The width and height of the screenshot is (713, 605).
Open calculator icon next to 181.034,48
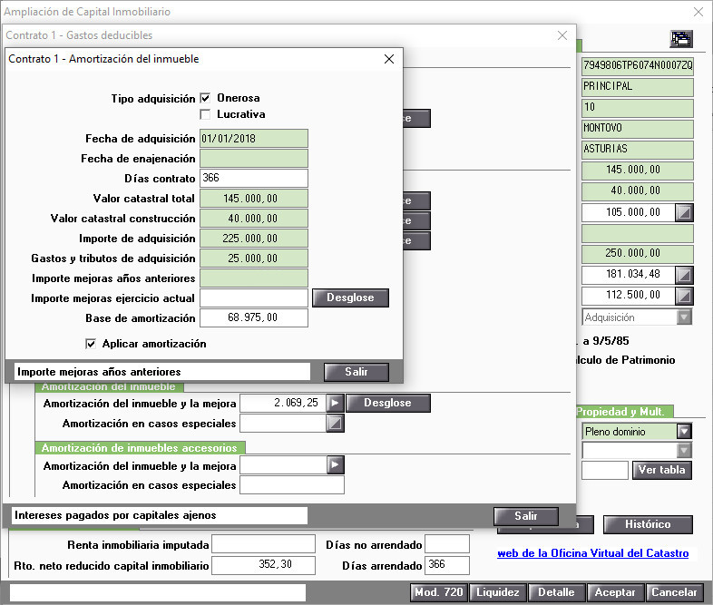(684, 274)
